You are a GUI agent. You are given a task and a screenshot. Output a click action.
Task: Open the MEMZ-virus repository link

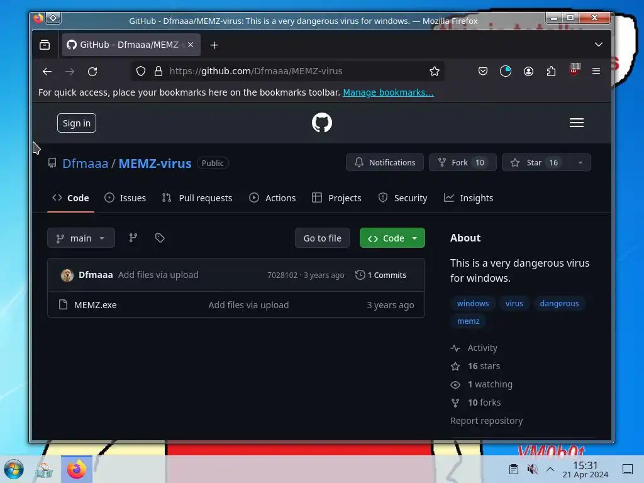point(155,164)
